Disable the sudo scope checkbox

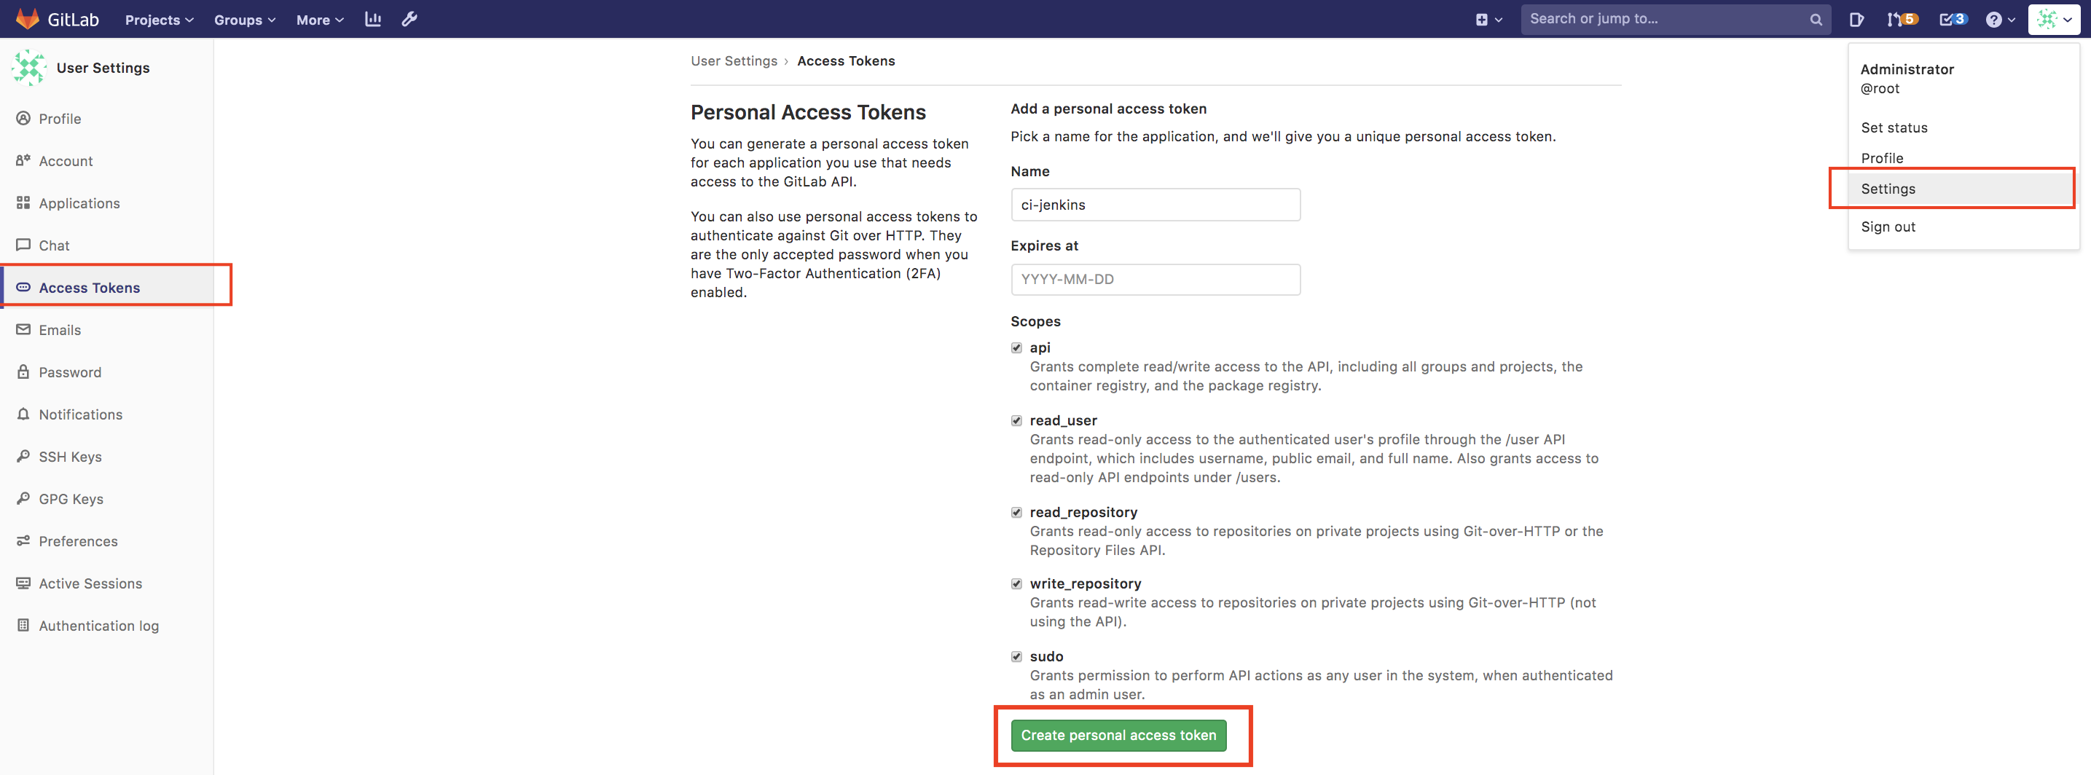click(x=1016, y=656)
